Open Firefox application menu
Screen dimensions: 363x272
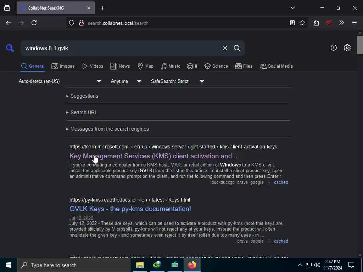(x=354, y=23)
